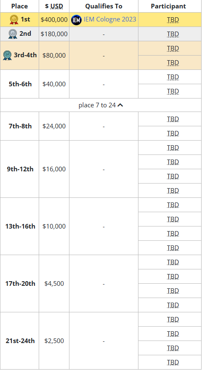Click the TBD participant for 2nd place
The image size is (202, 370).
pos(173,34)
